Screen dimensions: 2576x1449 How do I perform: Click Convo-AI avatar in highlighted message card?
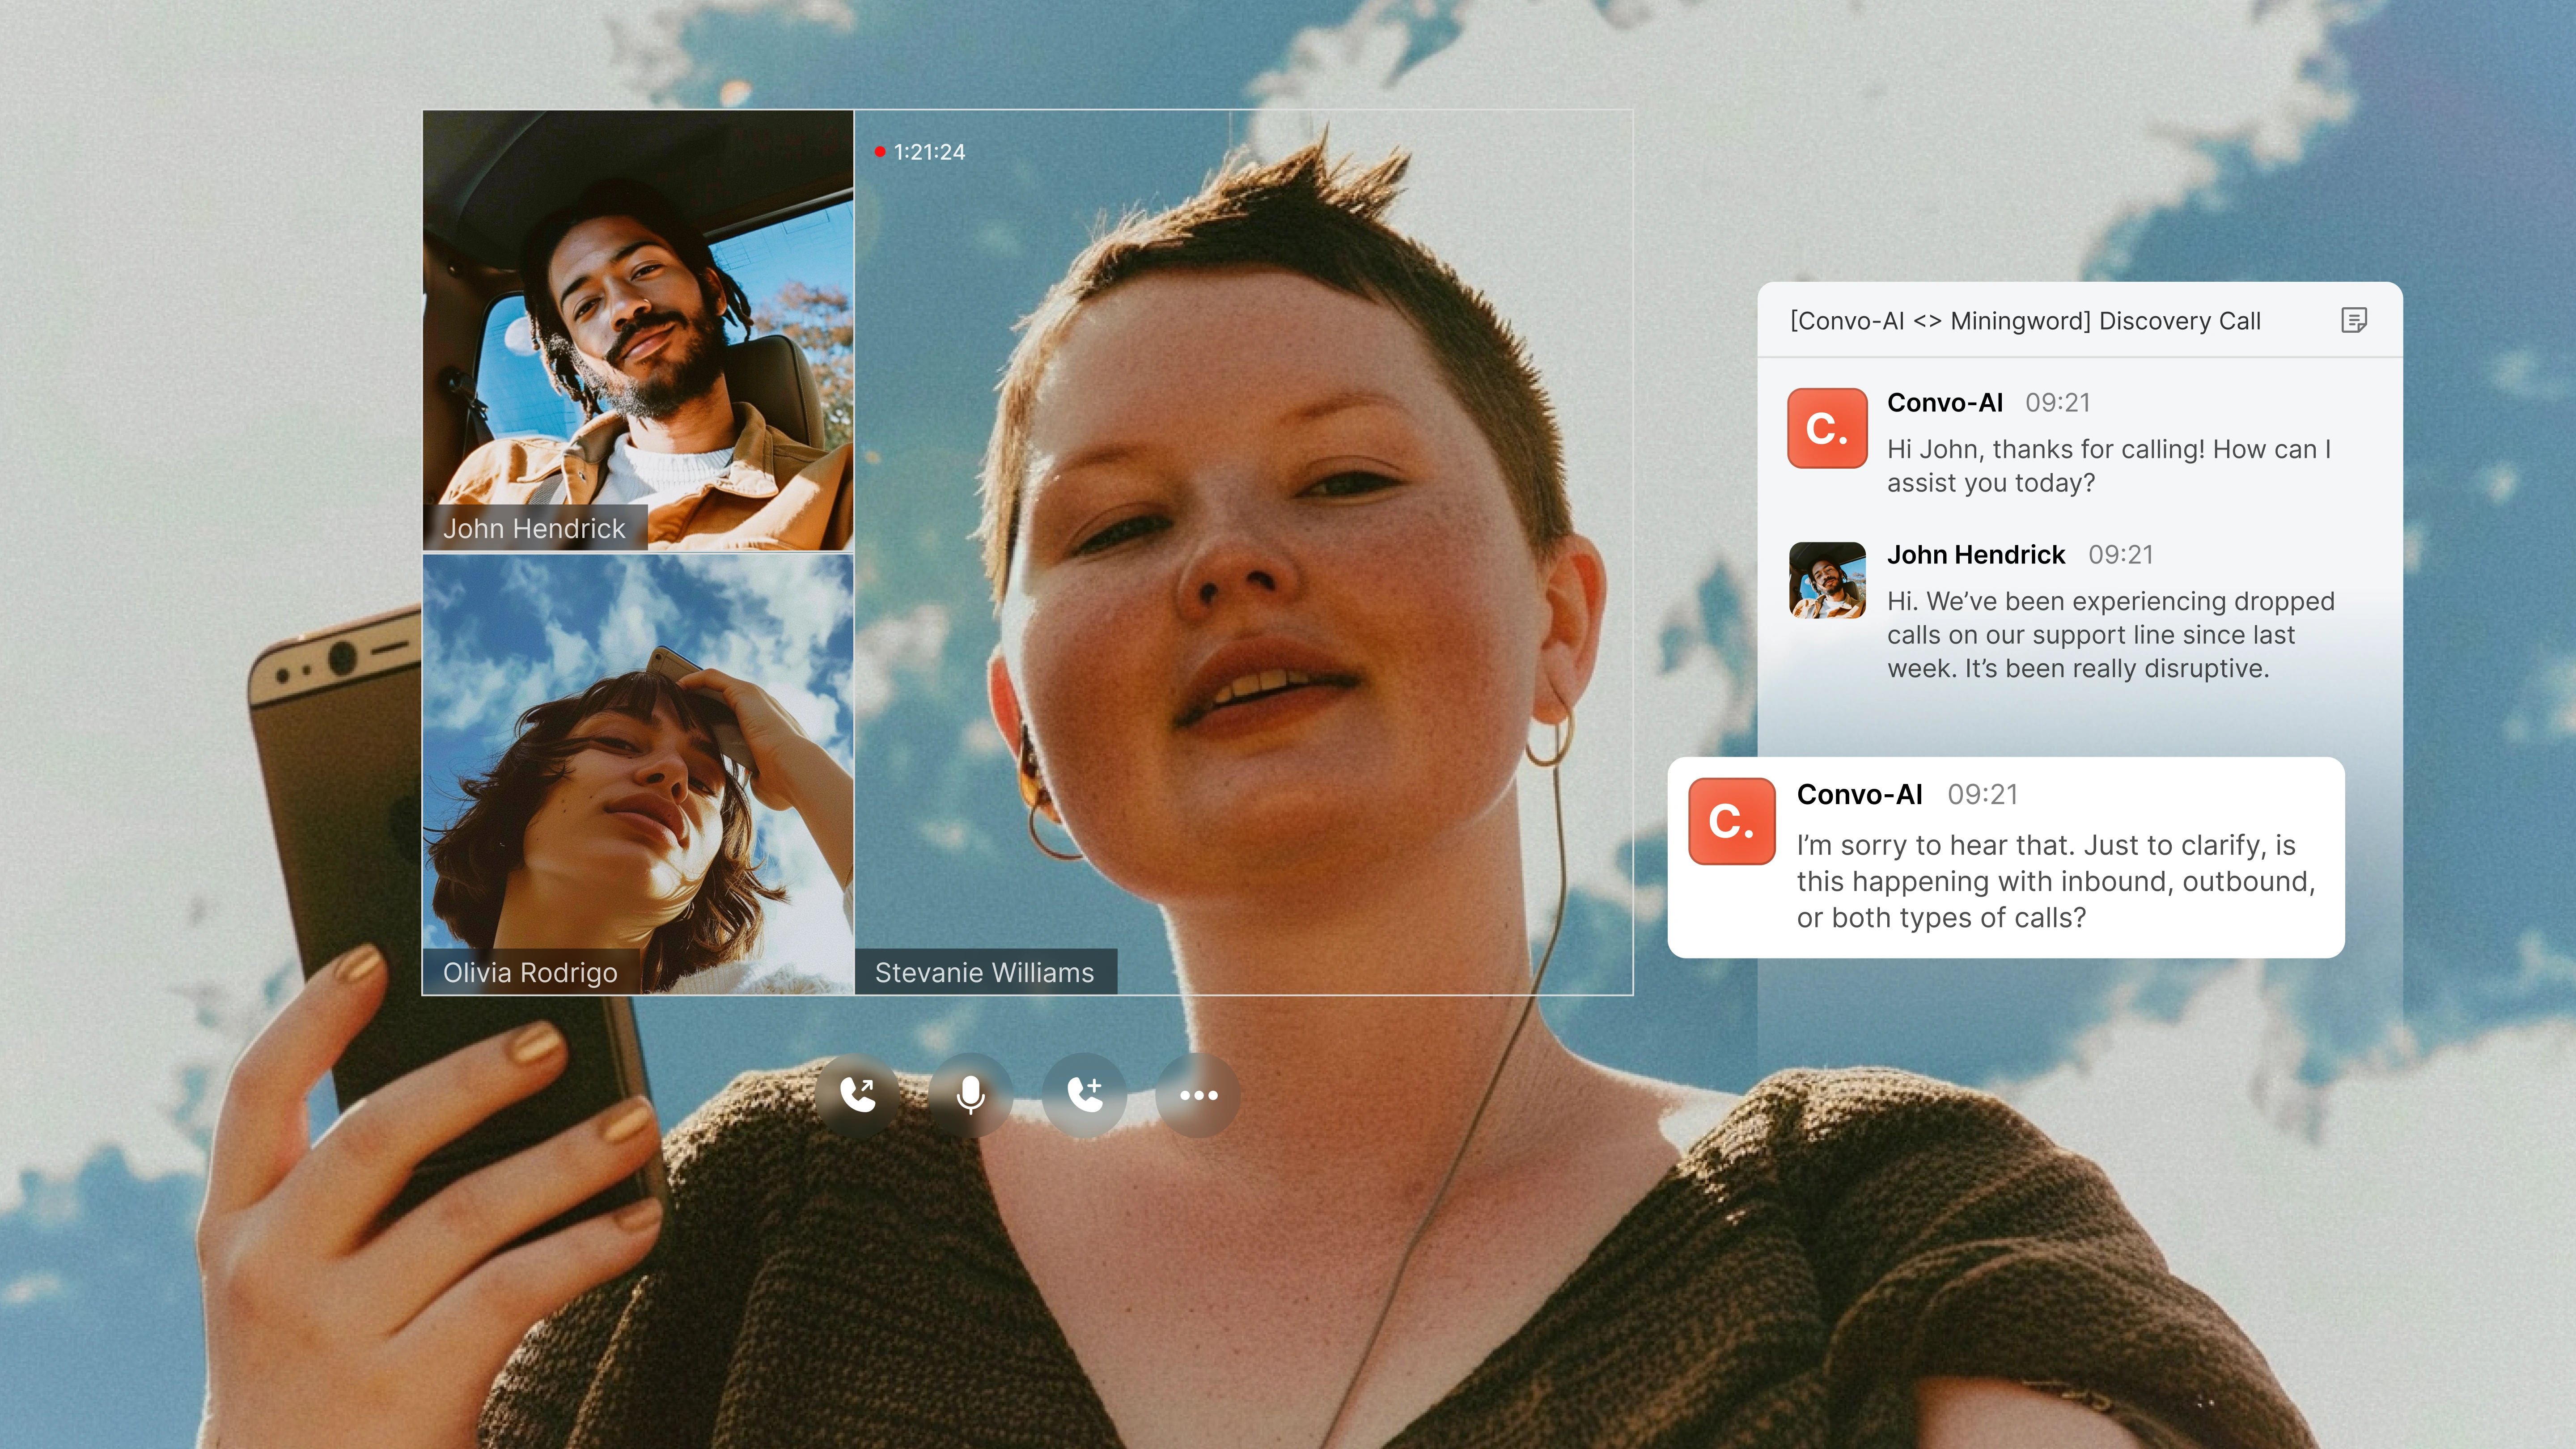coord(1731,821)
